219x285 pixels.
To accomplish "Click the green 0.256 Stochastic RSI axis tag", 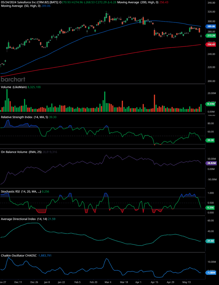I will tap(210, 208).
